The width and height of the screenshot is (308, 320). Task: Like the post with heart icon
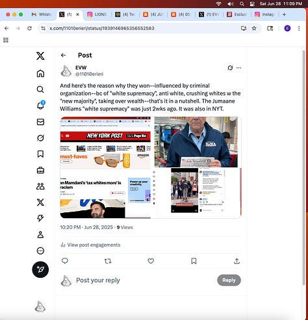pos(151,261)
